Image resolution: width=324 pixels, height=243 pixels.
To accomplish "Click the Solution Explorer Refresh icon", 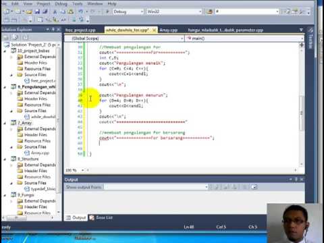I will 25,37.
